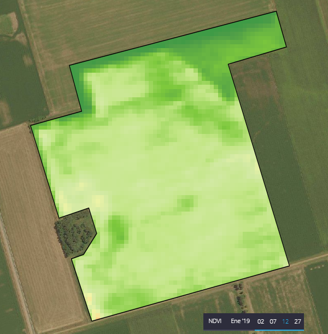Select the highlighted date 12

coord(285,321)
